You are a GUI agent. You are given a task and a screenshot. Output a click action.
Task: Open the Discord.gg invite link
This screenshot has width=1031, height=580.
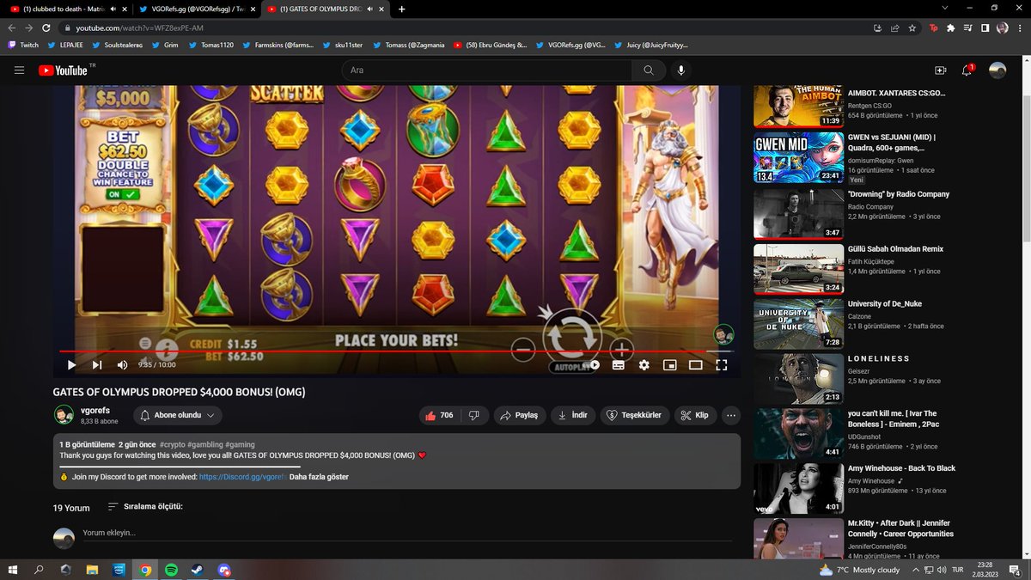point(242,476)
